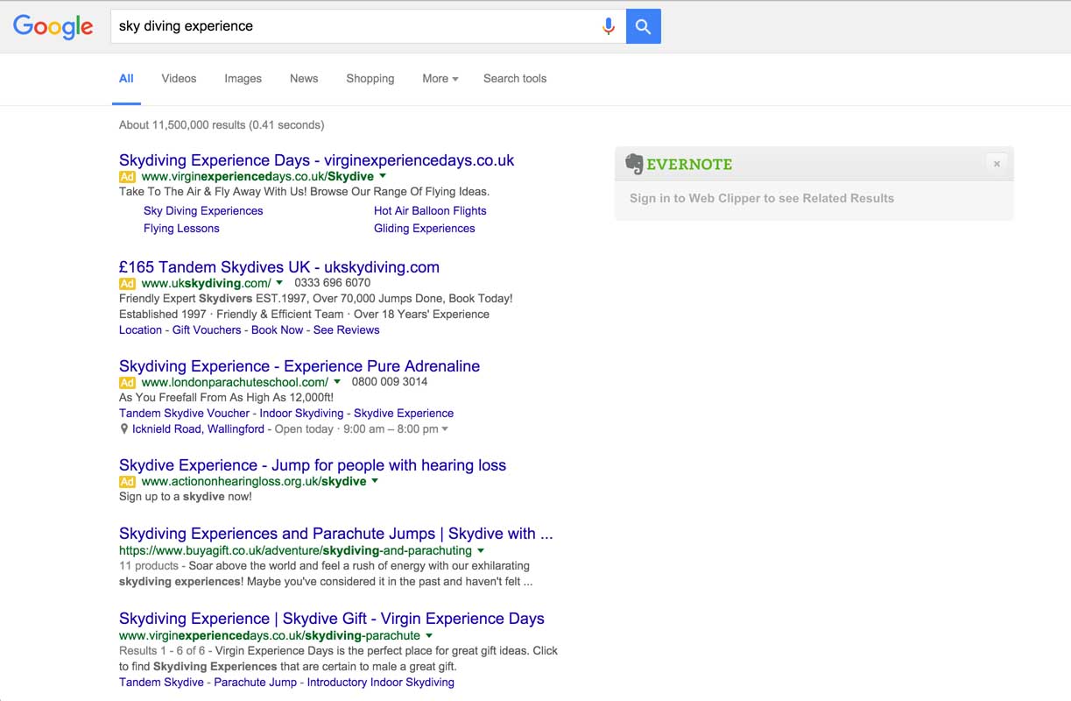Open Flying Lessons sitelink
Image resolution: width=1071 pixels, height=701 pixels.
[181, 229]
